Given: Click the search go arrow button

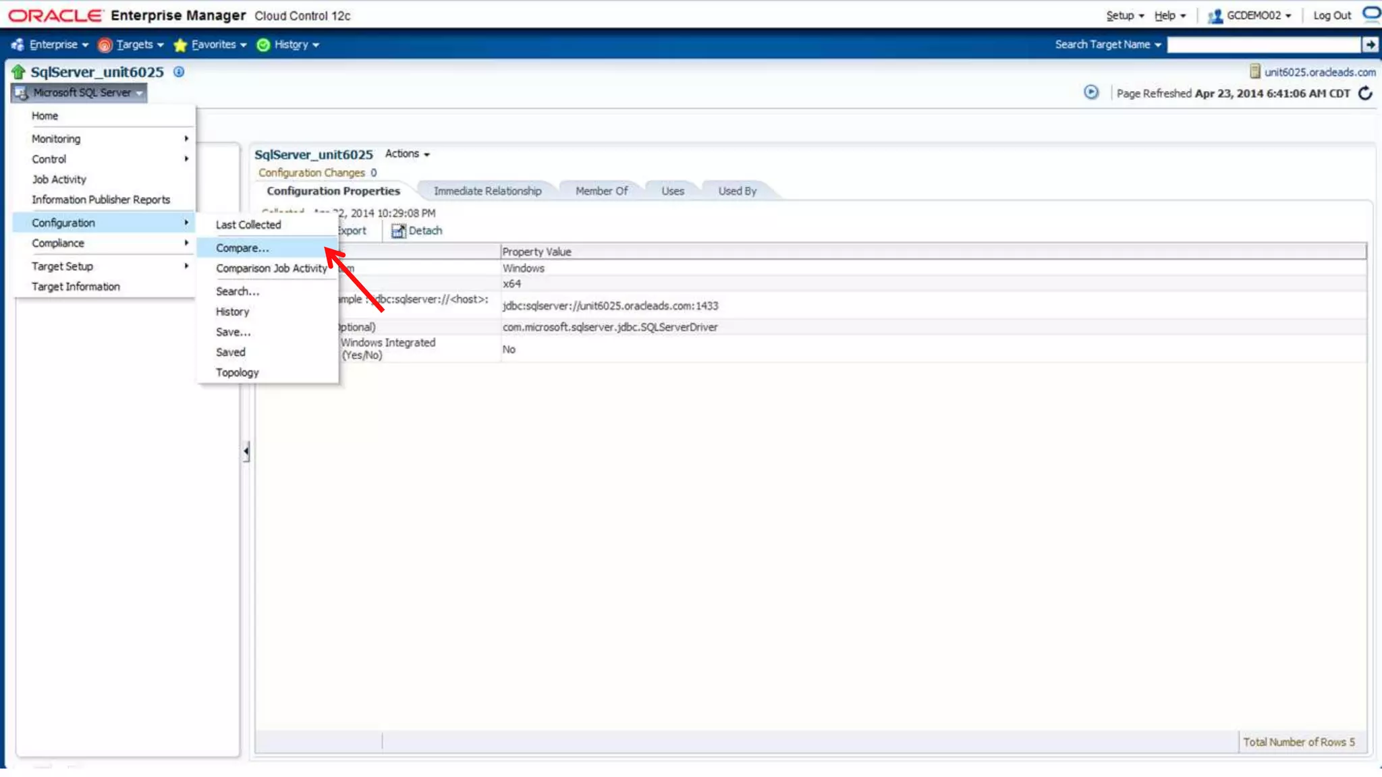Looking at the screenshot, I should tap(1370, 45).
